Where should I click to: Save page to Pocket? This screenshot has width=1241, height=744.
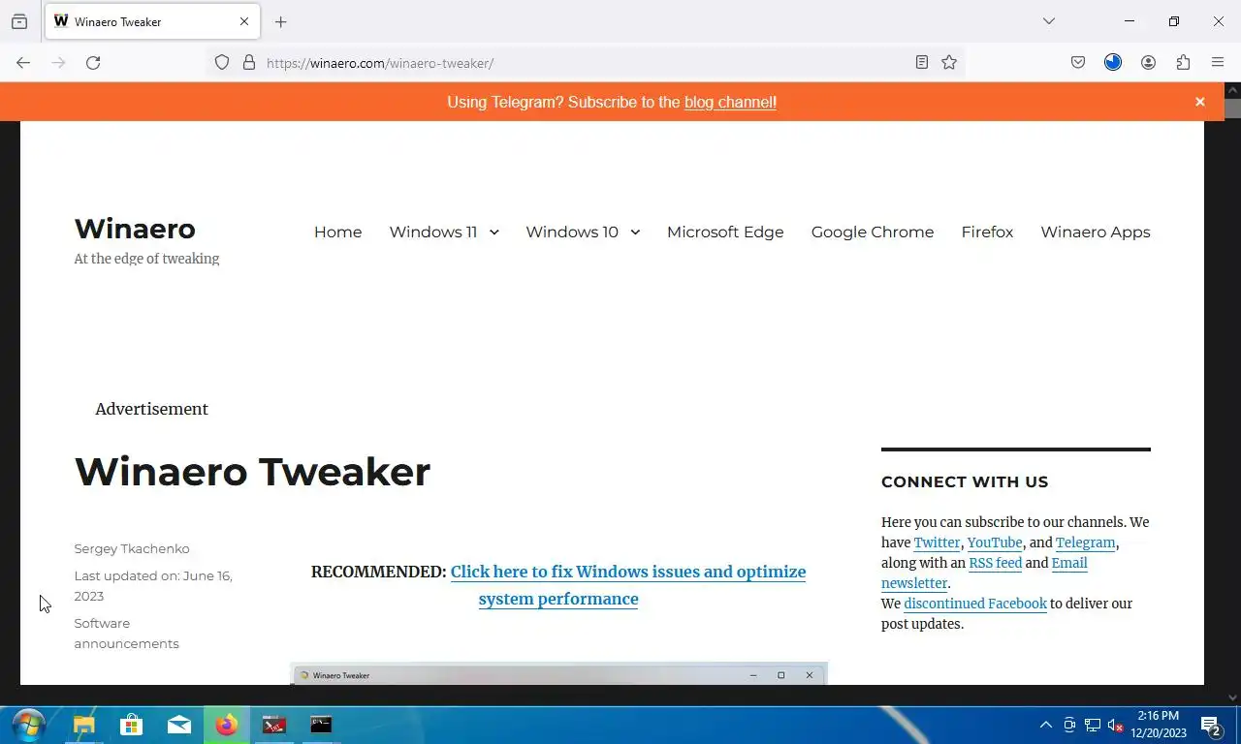coord(1078,63)
